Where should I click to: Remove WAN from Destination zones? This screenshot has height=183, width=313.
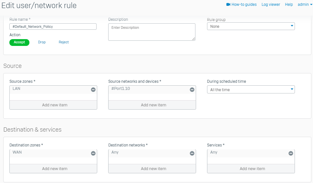(93, 153)
